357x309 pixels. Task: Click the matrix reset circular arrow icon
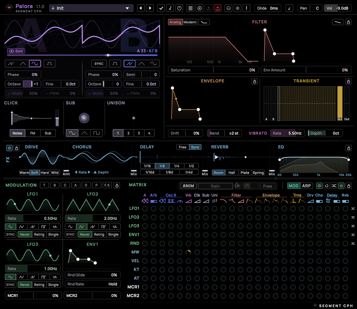click(326, 186)
